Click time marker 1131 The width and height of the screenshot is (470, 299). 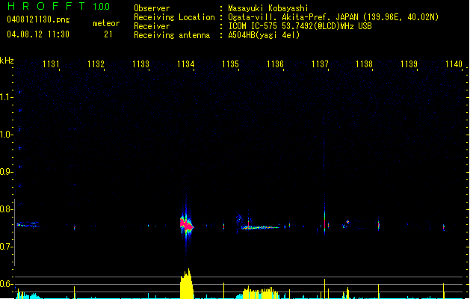click(51, 64)
